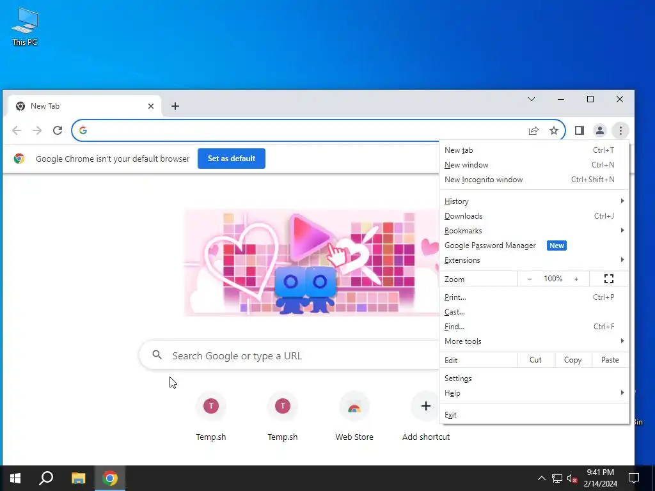Open the side panel
This screenshot has width=655, height=491.
[580, 130]
